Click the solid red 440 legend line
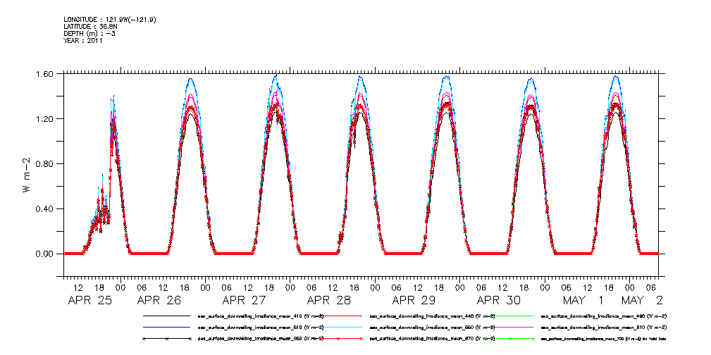 point(338,316)
